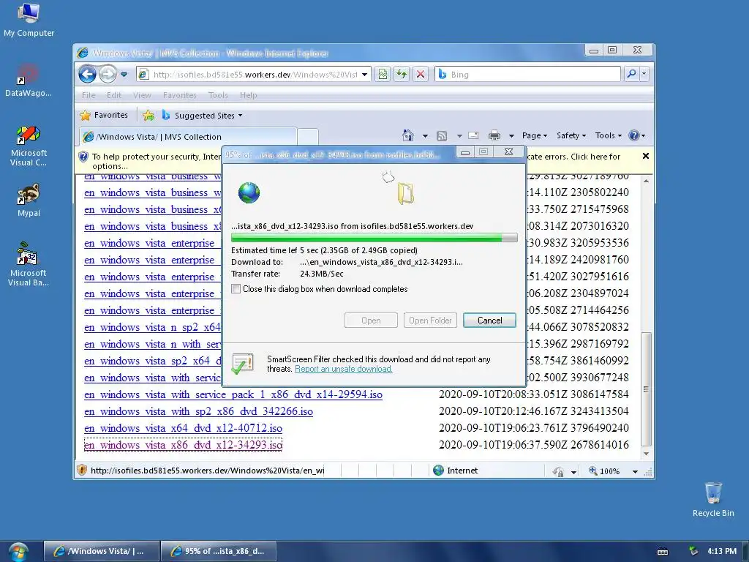749x562 pixels.
Task: Click the Internet zone globe in status bar
Action: pyautogui.click(x=438, y=471)
